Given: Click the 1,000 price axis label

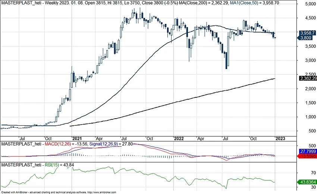Looking at the screenshot, I should click(310, 117).
